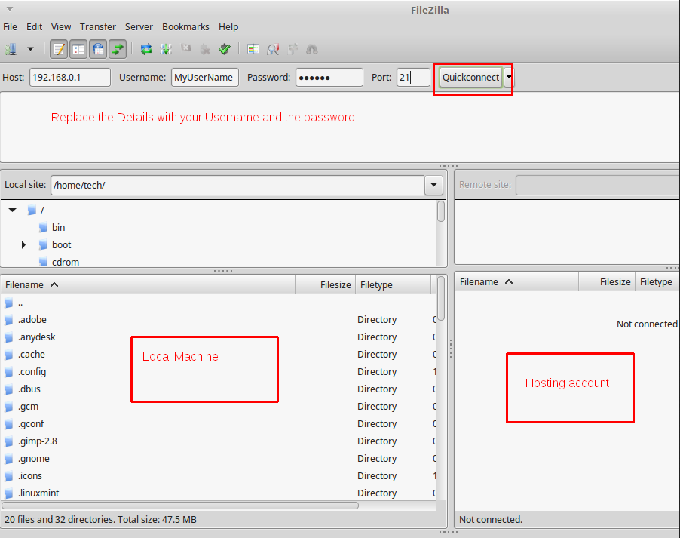Click the Quickconnect button
This screenshot has height=538, width=680.
coord(470,77)
